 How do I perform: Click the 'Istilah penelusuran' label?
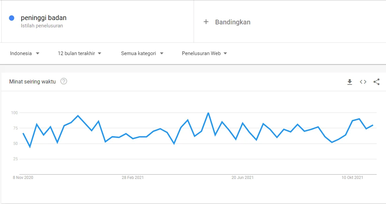coord(41,26)
